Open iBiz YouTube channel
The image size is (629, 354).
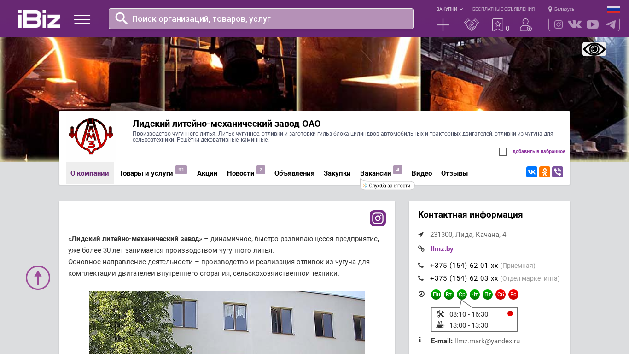coord(593,24)
